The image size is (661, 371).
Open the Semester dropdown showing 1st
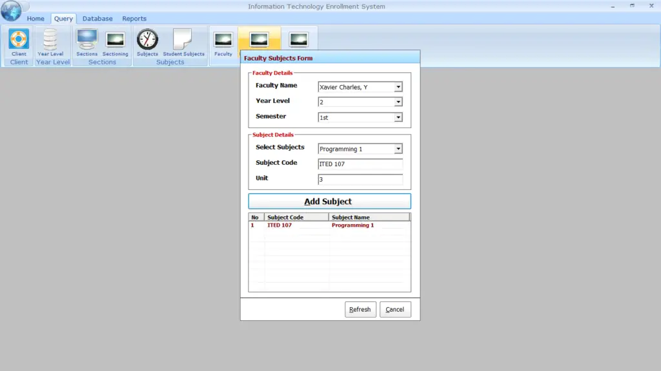[400, 117]
